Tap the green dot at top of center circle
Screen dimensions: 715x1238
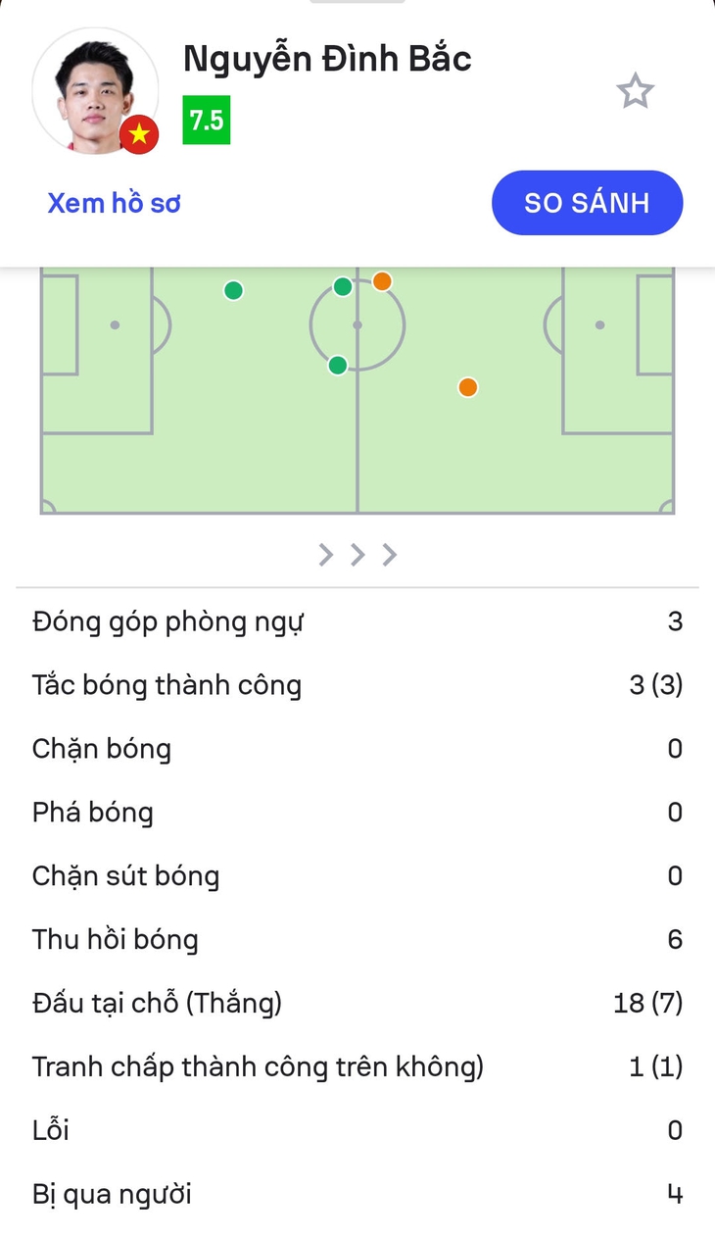[x=343, y=286]
